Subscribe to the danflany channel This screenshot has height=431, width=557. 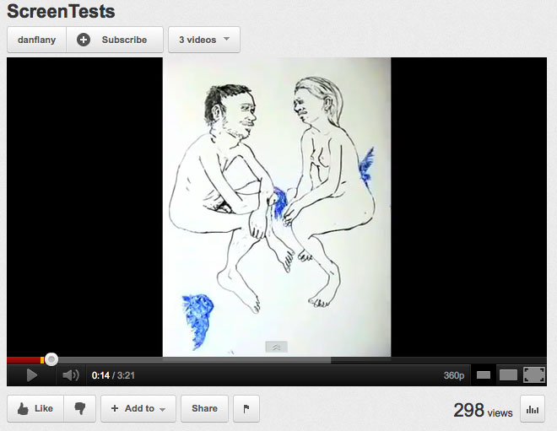115,40
